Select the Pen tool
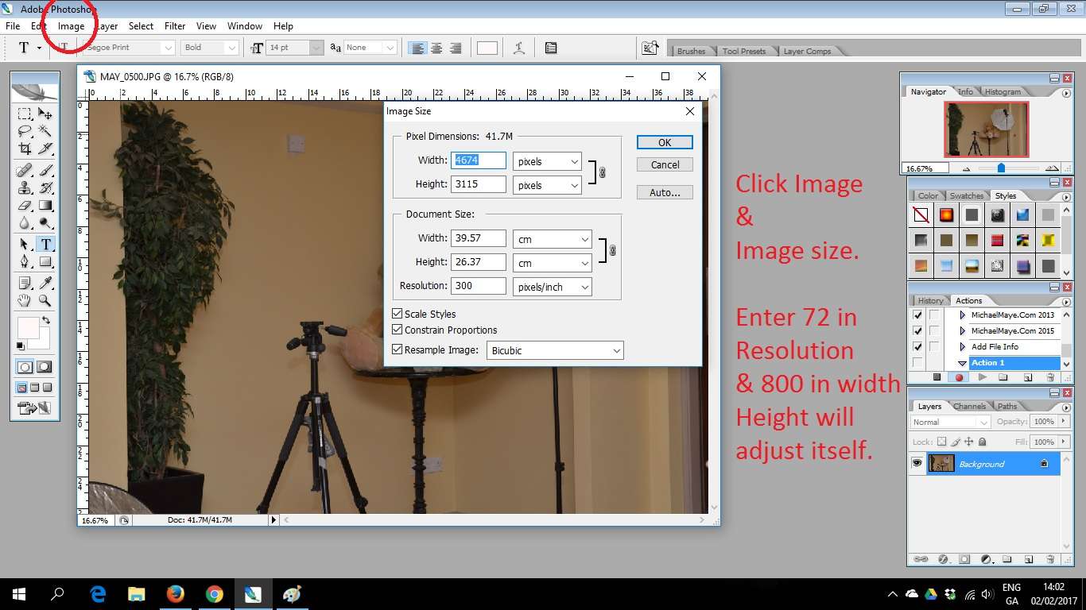The image size is (1086, 610). coord(25,261)
